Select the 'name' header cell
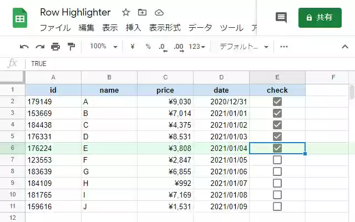 tap(109, 90)
